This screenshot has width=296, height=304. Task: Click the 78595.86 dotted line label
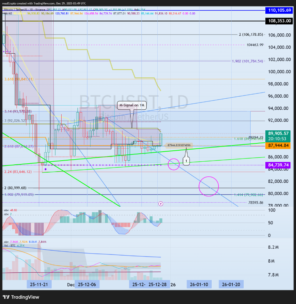[256, 203]
